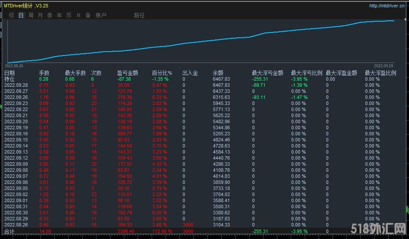The image size is (409, 239).
Task: Click the MTDriver统计 V3.25 title
Action: tap(26, 6)
